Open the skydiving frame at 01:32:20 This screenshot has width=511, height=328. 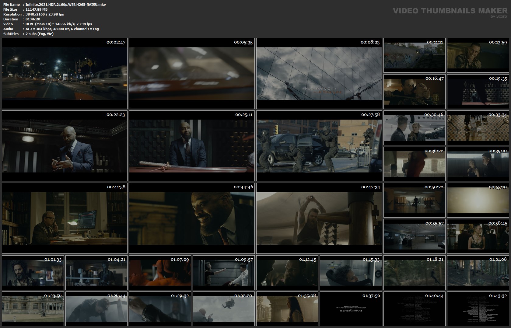pyautogui.click(x=224, y=309)
